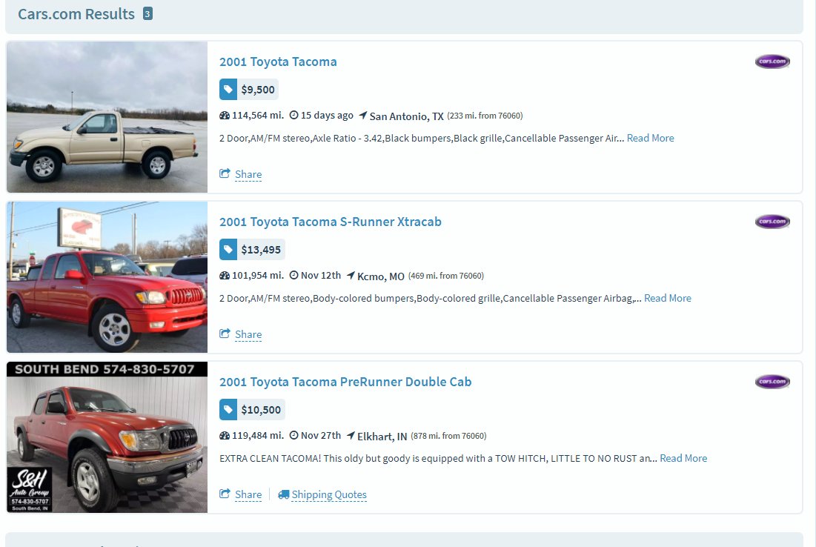
Task: Click the location arrow icon beside Elkhart, IN
Action: pos(351,435)
